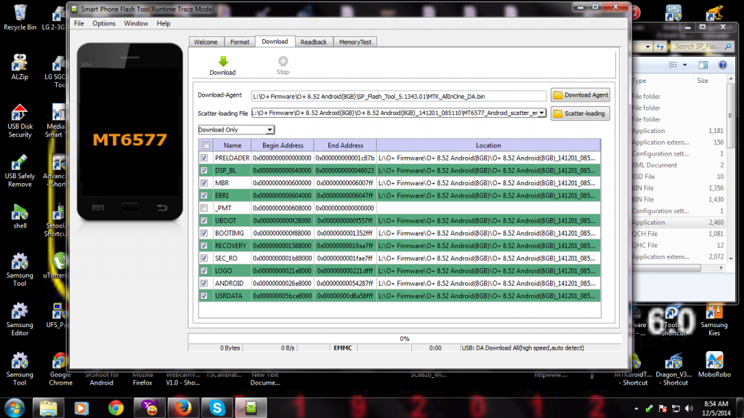This screenshot has height=418, width=744.
Task: Open Recycle Bin on the desktop
Action: coord(20,13)
